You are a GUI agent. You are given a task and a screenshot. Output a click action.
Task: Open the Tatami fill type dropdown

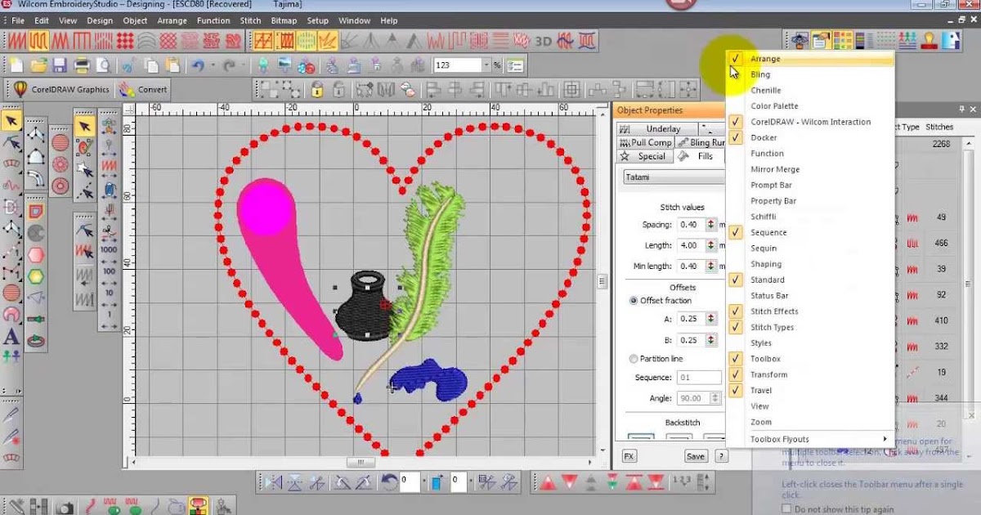(673, 177)
